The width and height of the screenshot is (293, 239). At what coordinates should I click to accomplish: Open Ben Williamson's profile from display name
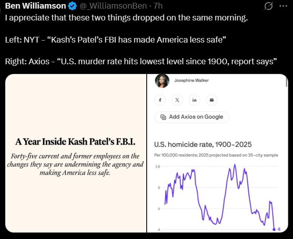coord(35,6)
